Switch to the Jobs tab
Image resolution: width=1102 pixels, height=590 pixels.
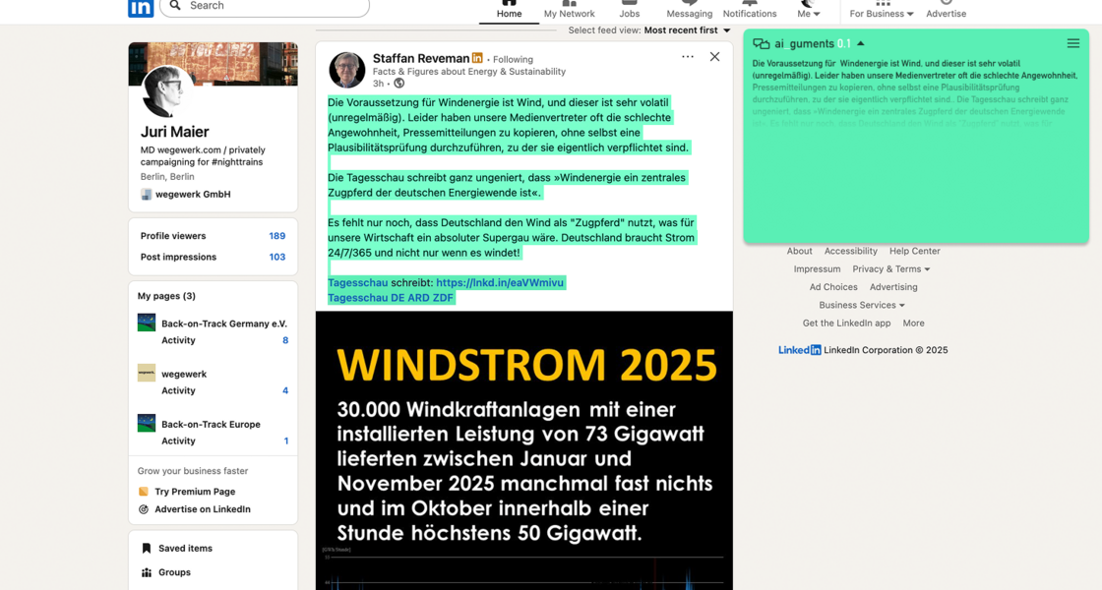629,10
